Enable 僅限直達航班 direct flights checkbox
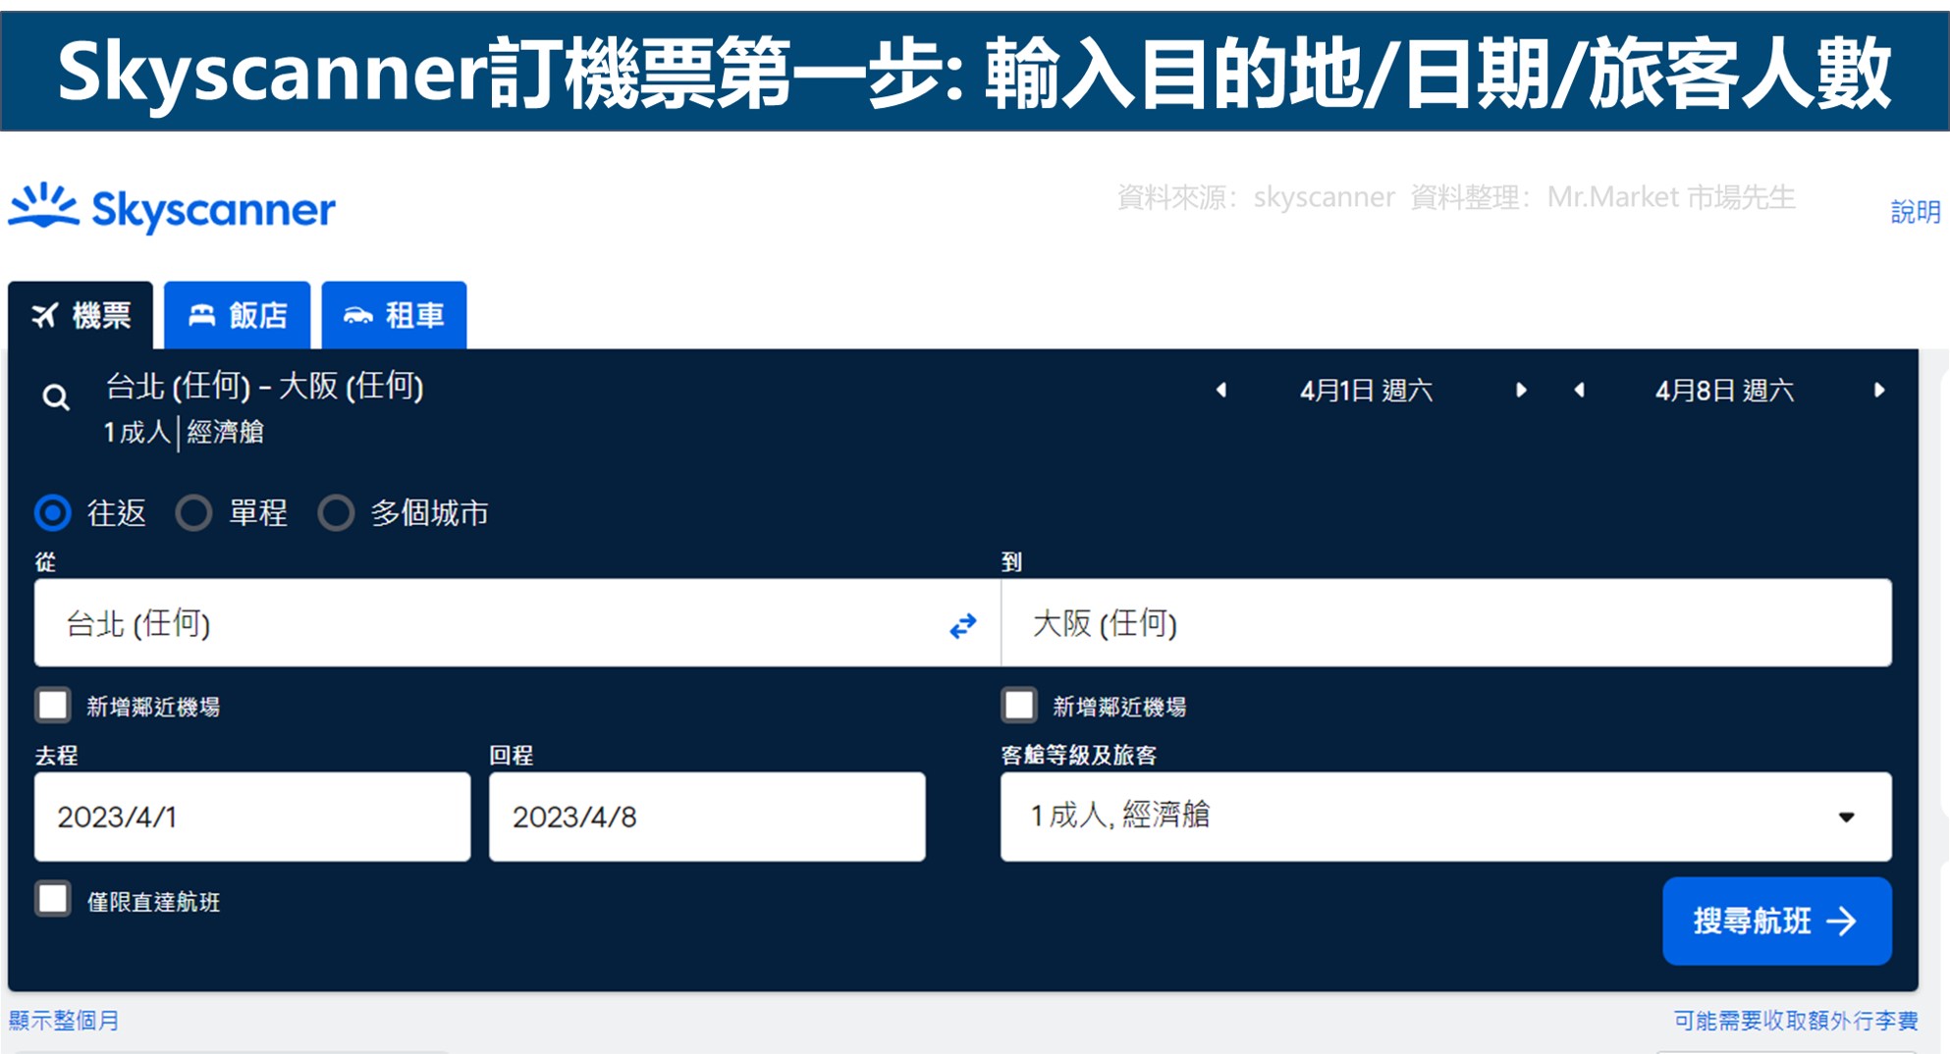 (x=53, y=899)
